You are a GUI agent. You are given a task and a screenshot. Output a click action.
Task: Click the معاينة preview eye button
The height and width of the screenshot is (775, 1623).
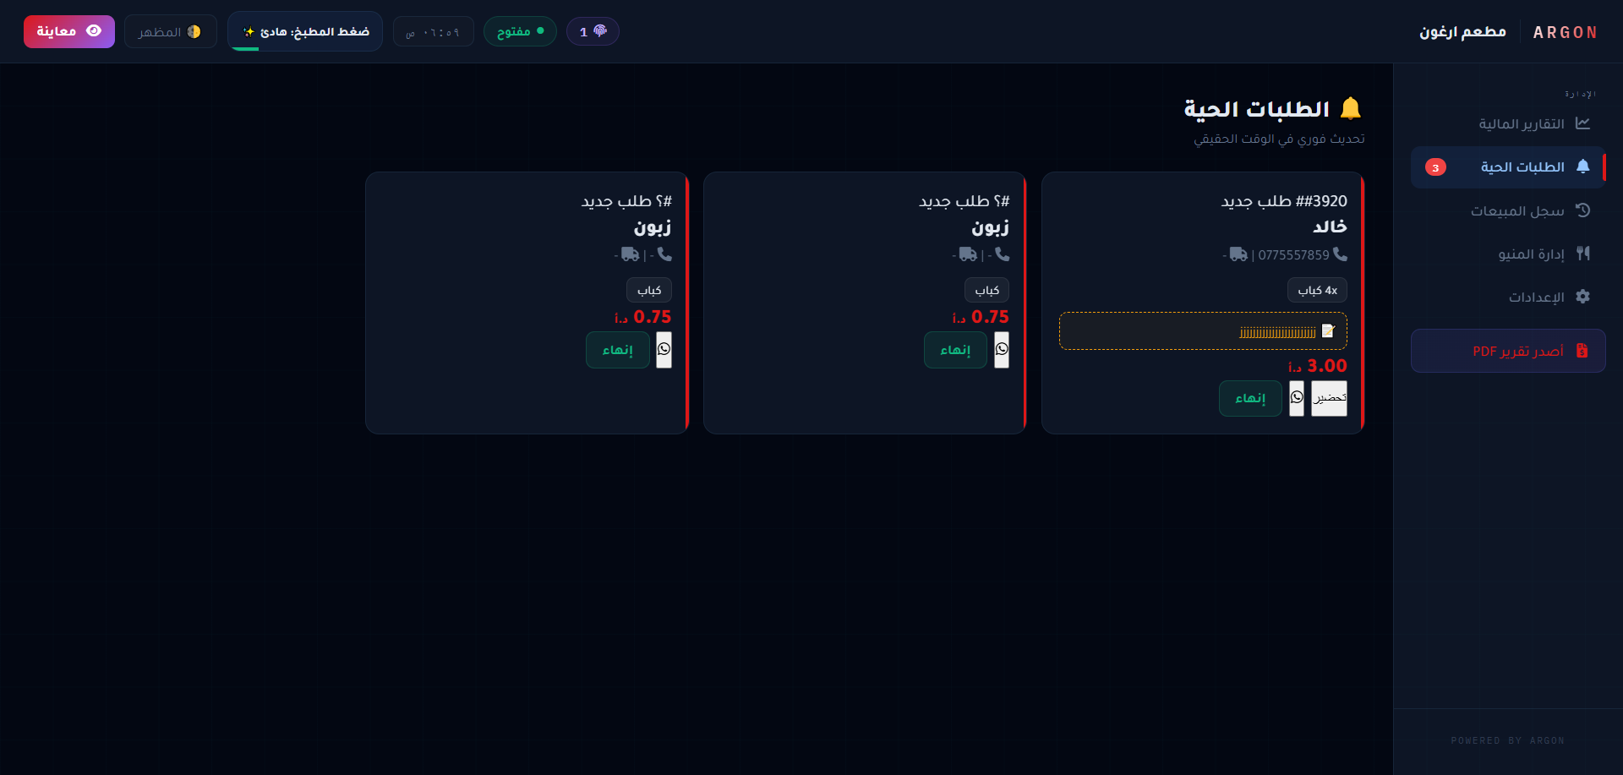[x=69, y=32]
